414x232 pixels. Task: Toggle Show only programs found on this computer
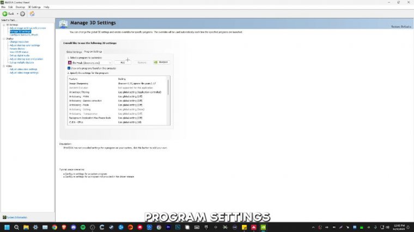pos(69,68)
